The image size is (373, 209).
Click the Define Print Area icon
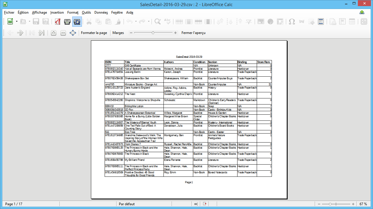point(333,21)
